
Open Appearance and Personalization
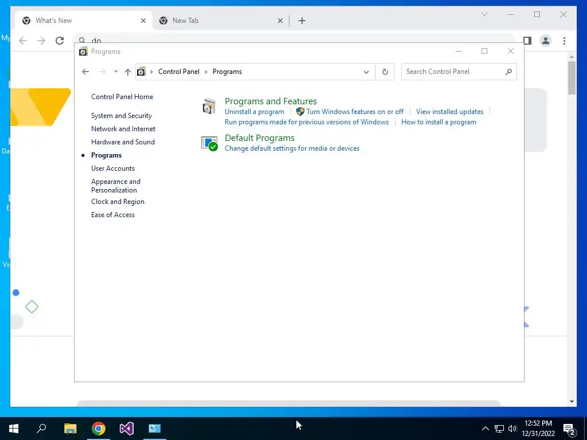coord(116,186)
